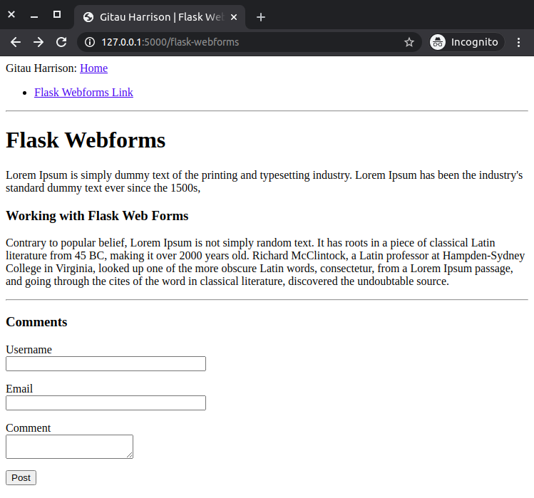Close the Gitau Harrison tab

tap(234, 17)
